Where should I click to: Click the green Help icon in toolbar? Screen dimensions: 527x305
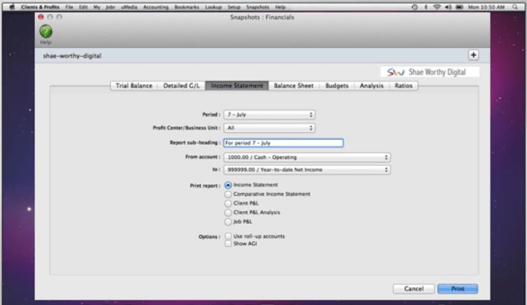point(46,31)
